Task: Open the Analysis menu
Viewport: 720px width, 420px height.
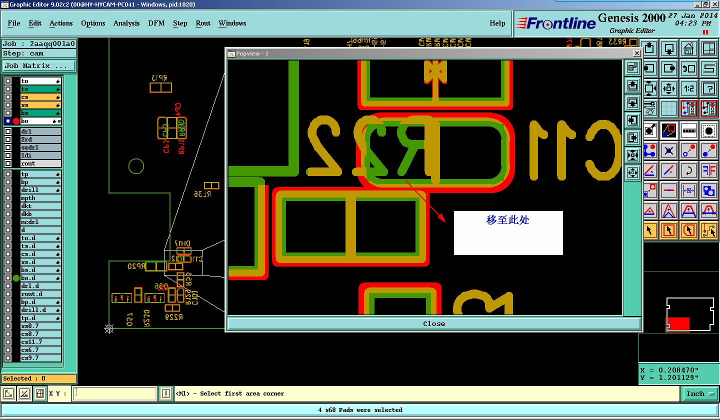Action: (x=126, y=23)
